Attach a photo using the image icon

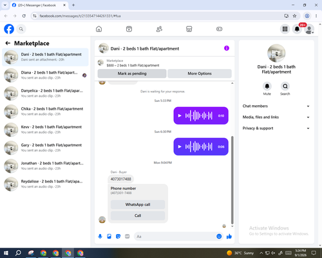(x=109, y=237)
